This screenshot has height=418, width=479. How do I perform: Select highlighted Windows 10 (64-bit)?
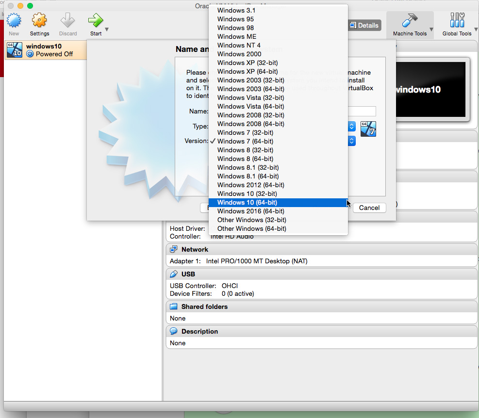point(278,202)
